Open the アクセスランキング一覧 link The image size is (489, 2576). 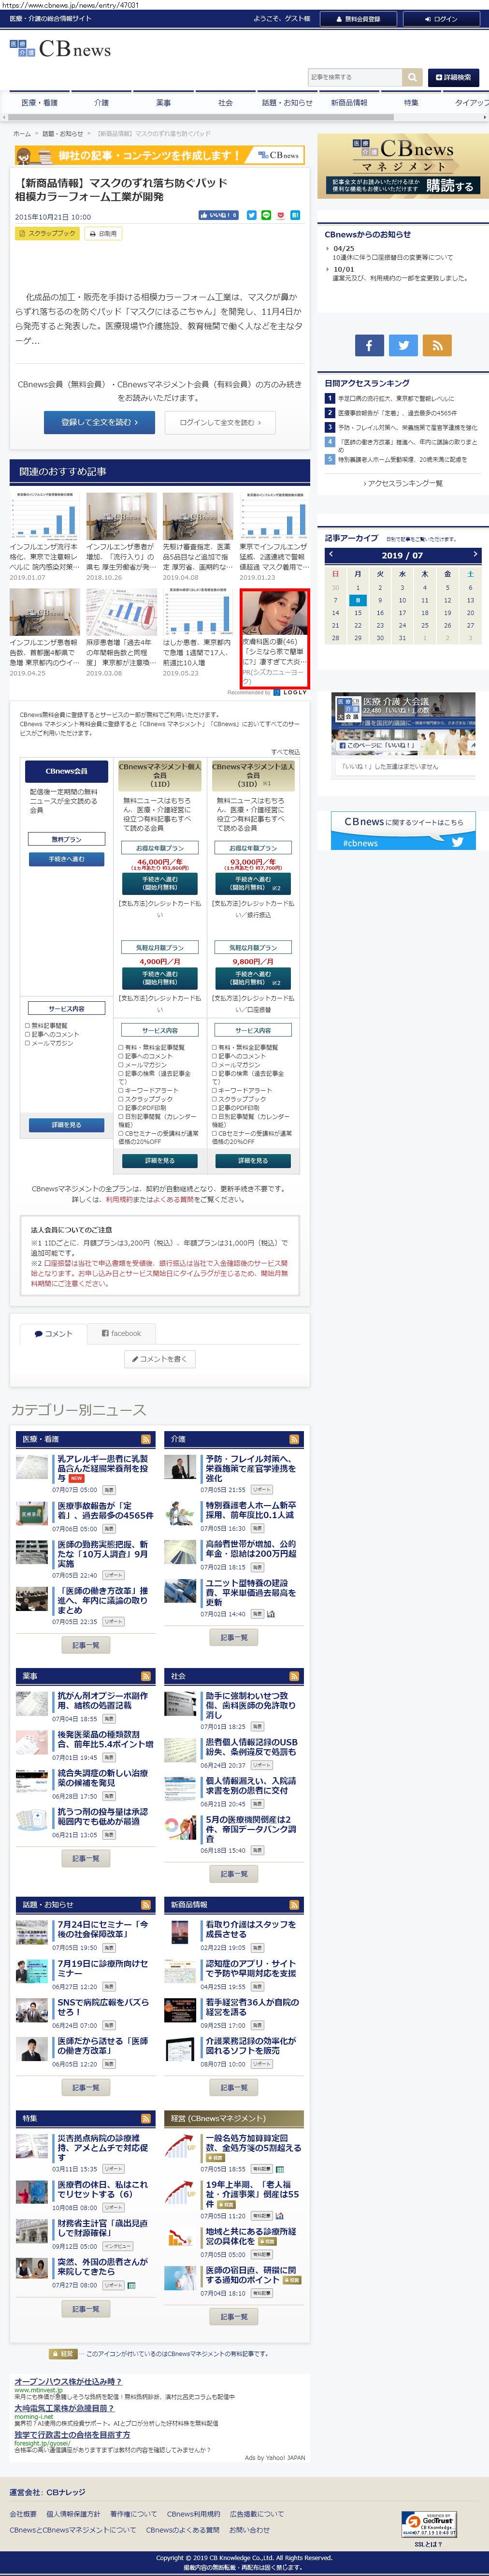(x=403, y=483)
